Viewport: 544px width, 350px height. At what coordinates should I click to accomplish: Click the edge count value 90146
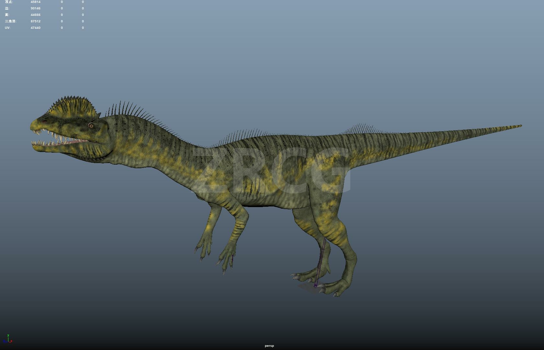pos(36,8)
